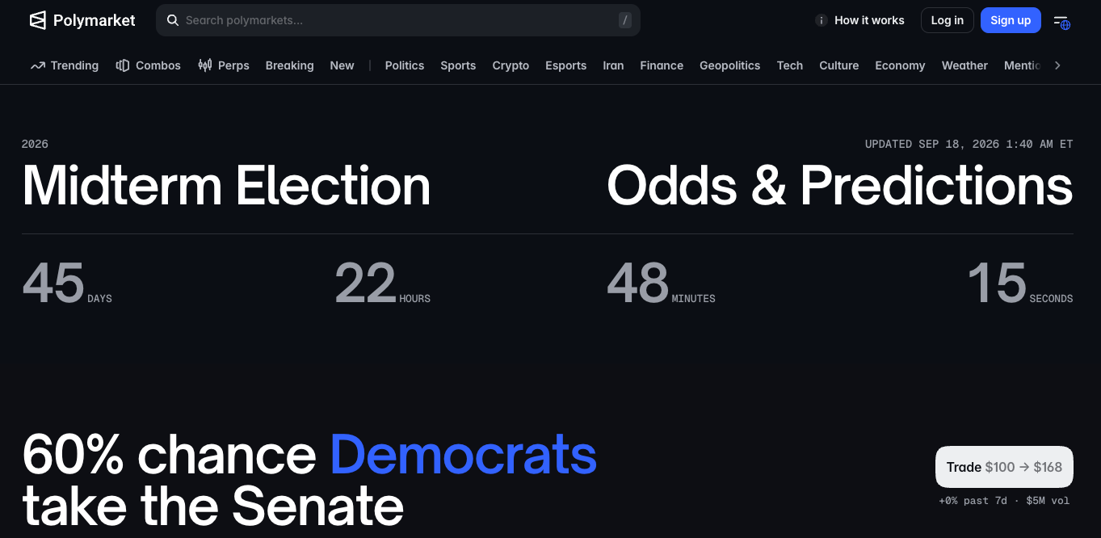Screen dimensions: 1101x538
Task: Click the search magnifier icon
Action: [x=172, y=20]
